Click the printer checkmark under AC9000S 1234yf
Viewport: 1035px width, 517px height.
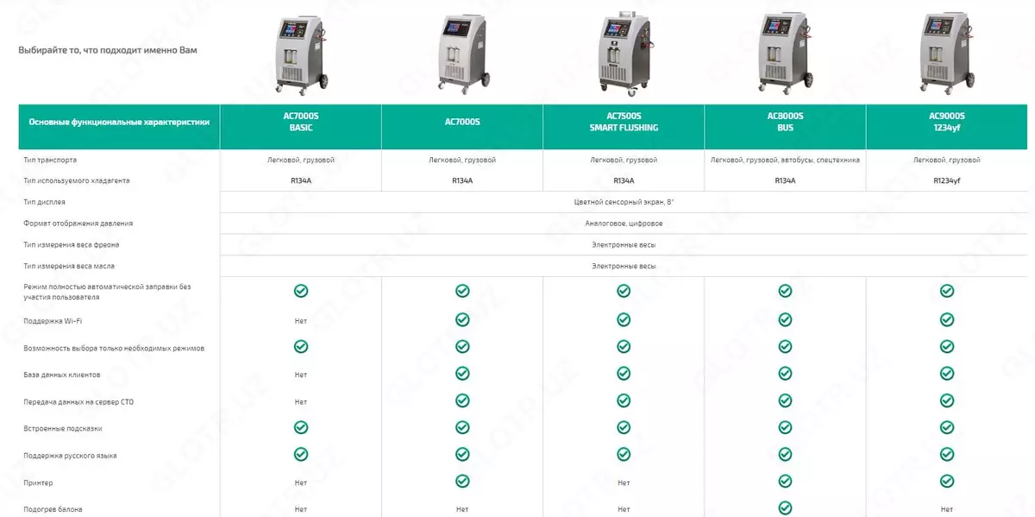[947, 481]
